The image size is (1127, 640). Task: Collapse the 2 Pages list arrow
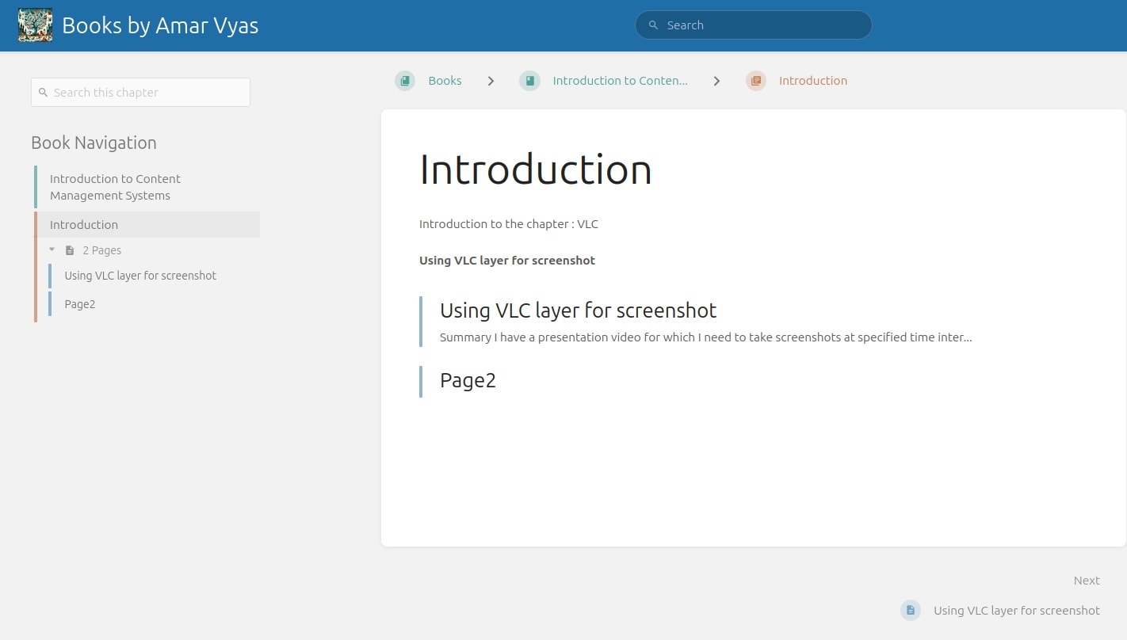pyautogui.click(x=52, y=250)
